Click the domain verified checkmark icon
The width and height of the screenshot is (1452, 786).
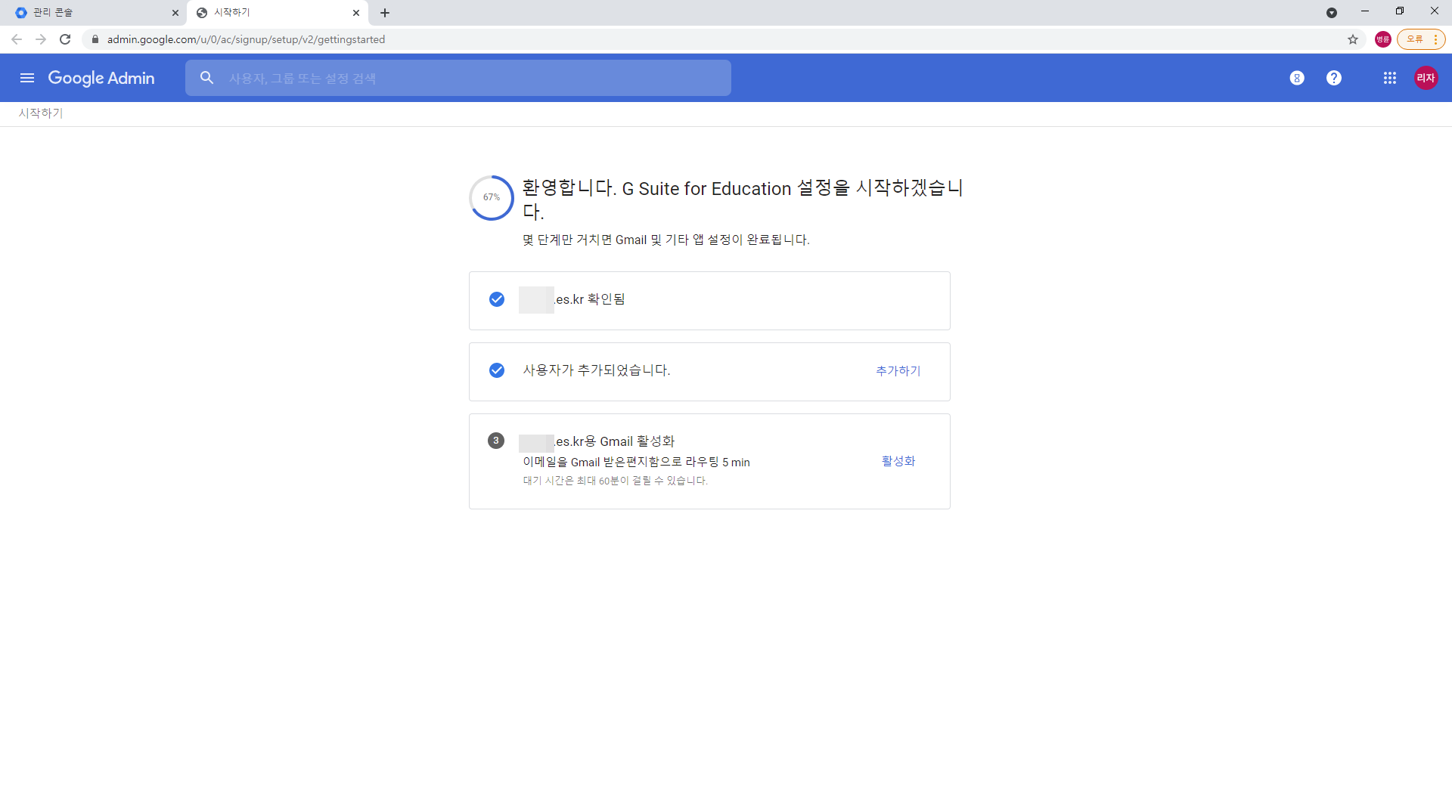click(x=497, y=299)
